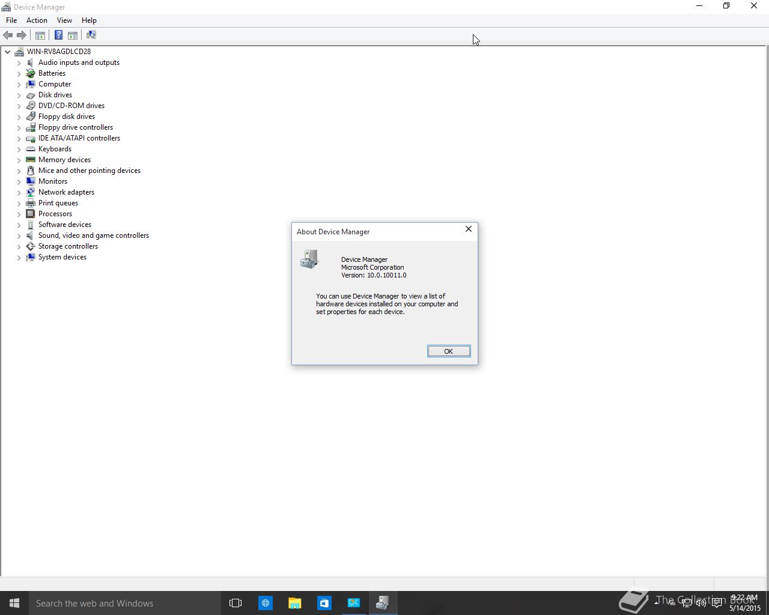Screen dimensions: 769x615
Task: Click the computer icon beside WIN-RV8AGDLCD28
Action: pyautogui.click(x=19, y=52)
